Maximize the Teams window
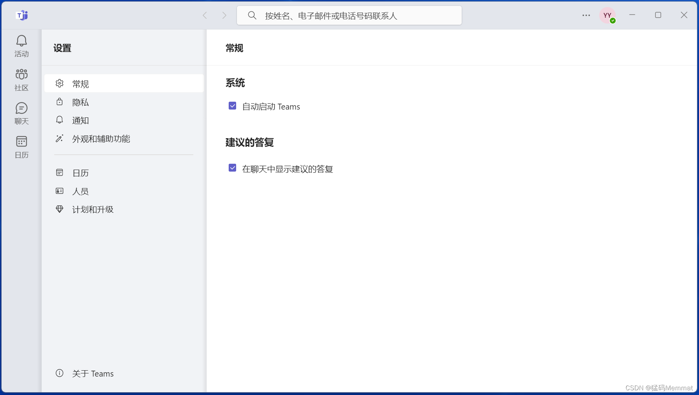The width and height of the screenshot is (699, 395). pyautogui.click(x=658, y=15)
